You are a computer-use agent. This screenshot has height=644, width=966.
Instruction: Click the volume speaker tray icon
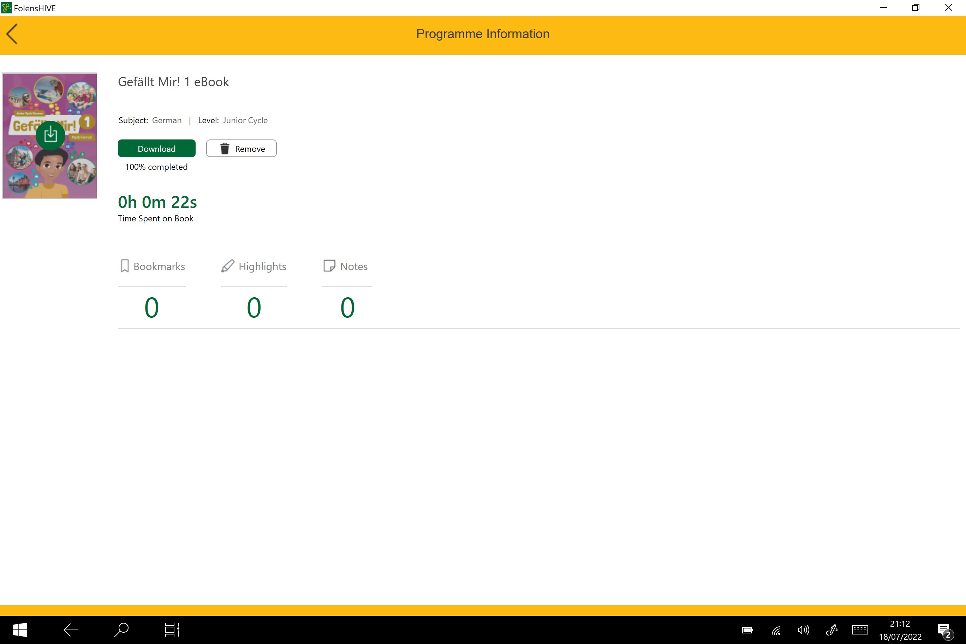click(803, 630)
